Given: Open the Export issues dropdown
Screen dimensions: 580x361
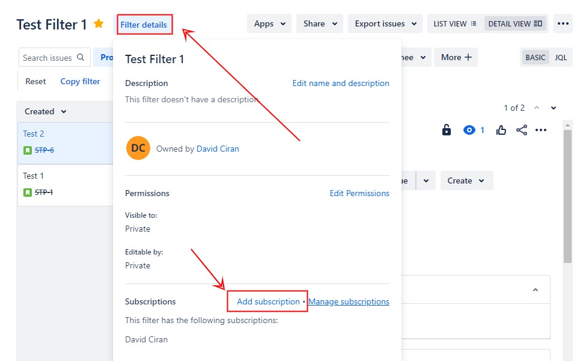Looking at the screenshot, I should click(385, 23).
